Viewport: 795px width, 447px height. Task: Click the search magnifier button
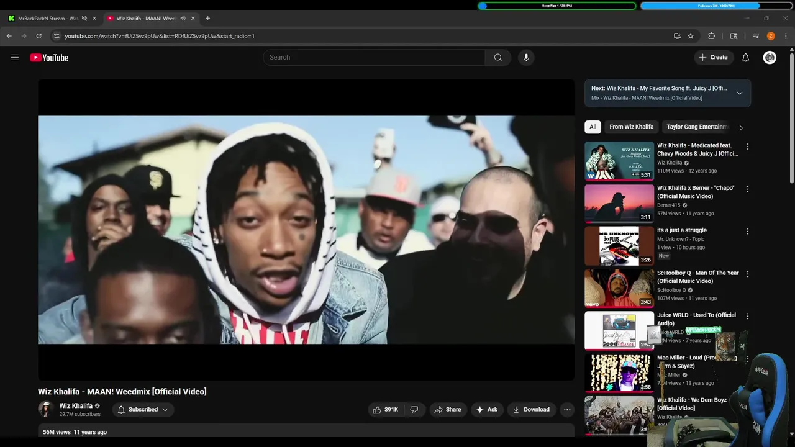coord(498,57)
